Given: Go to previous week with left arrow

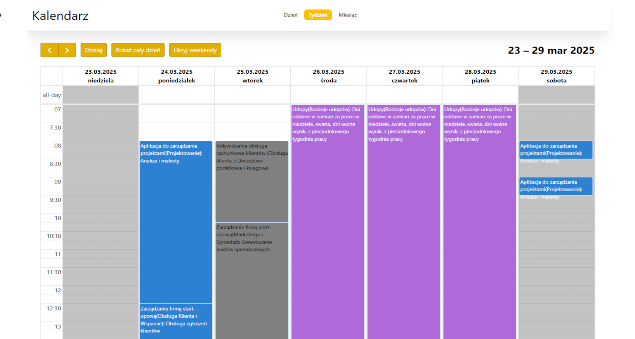Looking at the screenshot, I should tap(50, 50).
